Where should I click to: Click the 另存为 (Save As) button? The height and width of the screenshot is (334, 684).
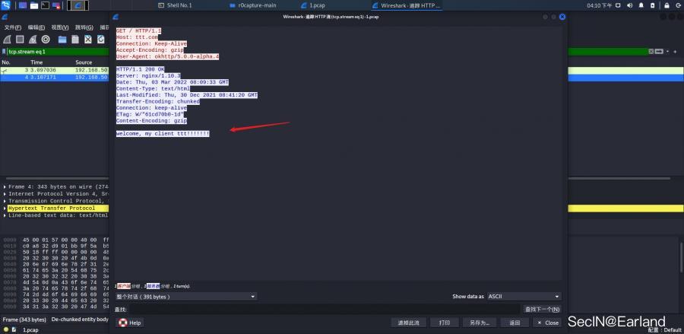[x=479, y=323]
